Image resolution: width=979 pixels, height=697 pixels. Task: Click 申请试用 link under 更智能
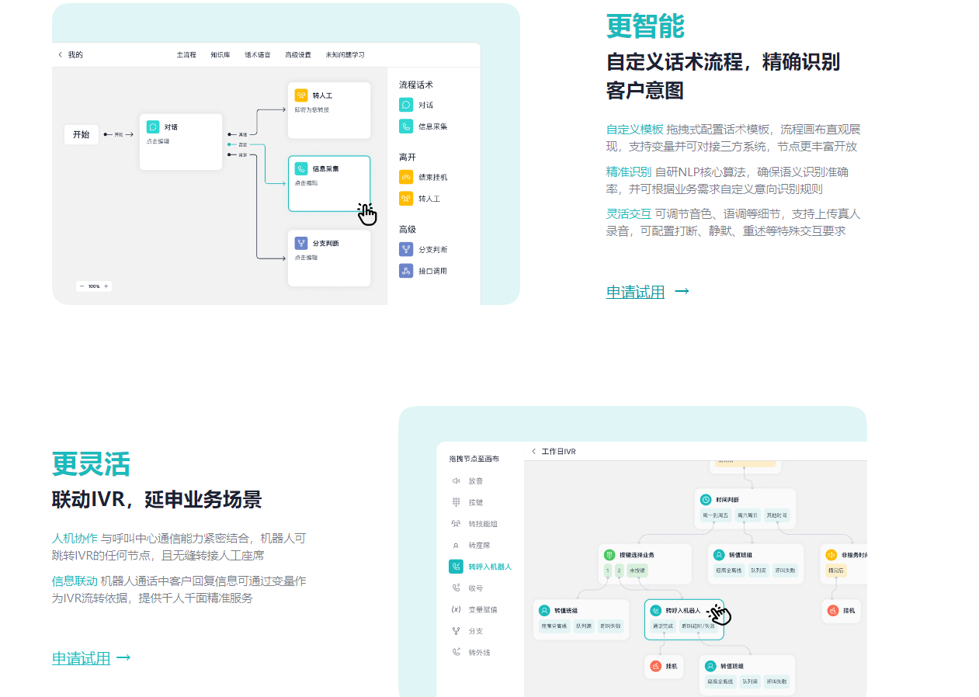click(635, 293)
